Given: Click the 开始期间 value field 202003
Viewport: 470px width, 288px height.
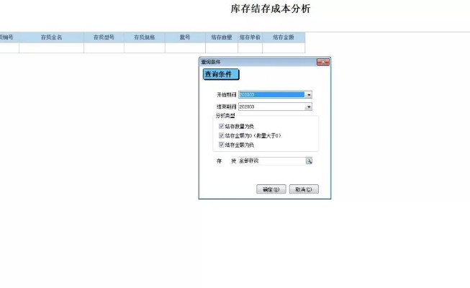Looking at the screenshot, I should [271, 95].
